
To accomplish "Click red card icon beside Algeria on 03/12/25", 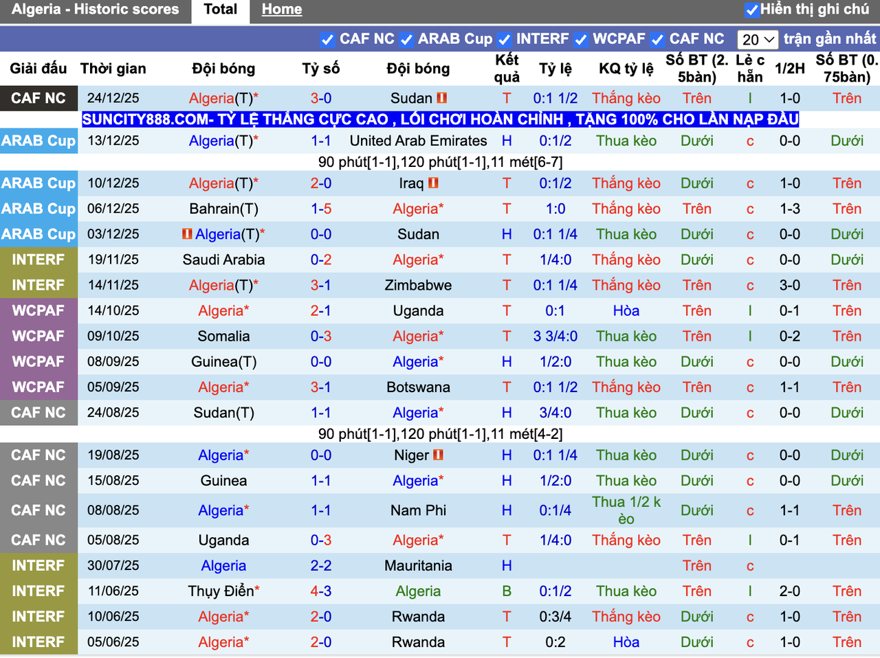I will pyautogui.click(x=187, y=234).
